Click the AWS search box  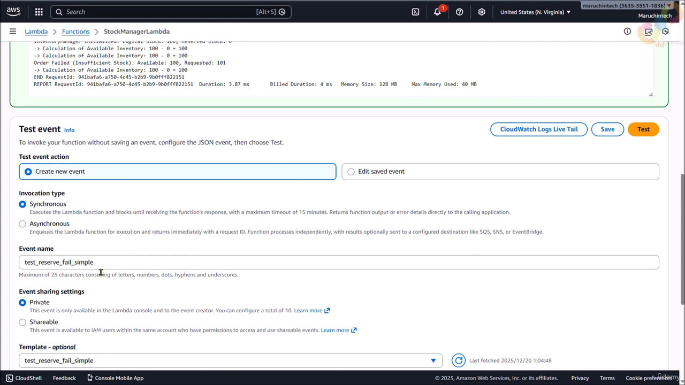pos(171,12)
